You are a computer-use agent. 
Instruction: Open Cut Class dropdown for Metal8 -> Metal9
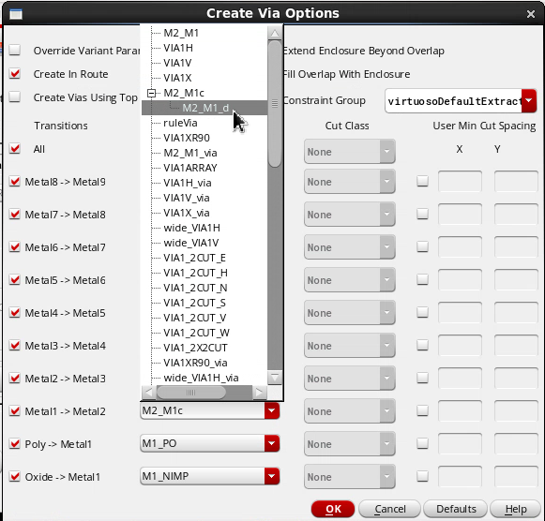point(350,182)
